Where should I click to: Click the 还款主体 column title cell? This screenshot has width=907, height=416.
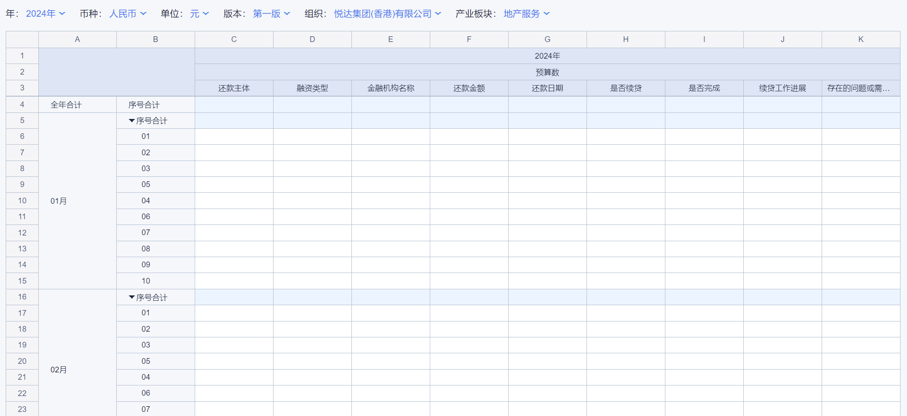coord(234,88)
